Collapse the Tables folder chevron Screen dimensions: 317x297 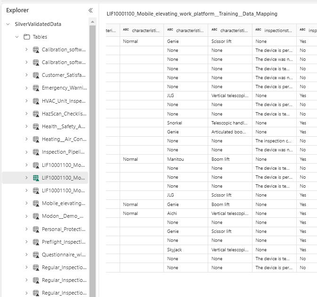click(17, 37)
